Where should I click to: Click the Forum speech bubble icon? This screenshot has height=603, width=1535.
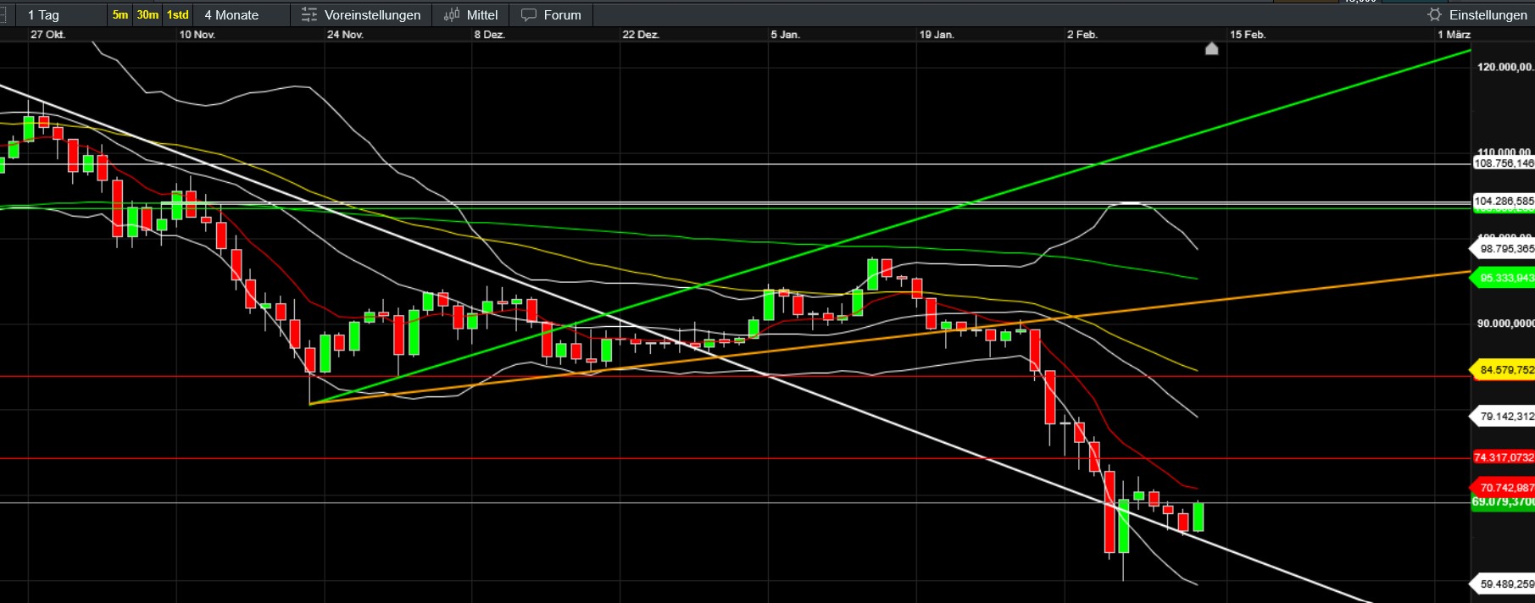tap(529, 15)
